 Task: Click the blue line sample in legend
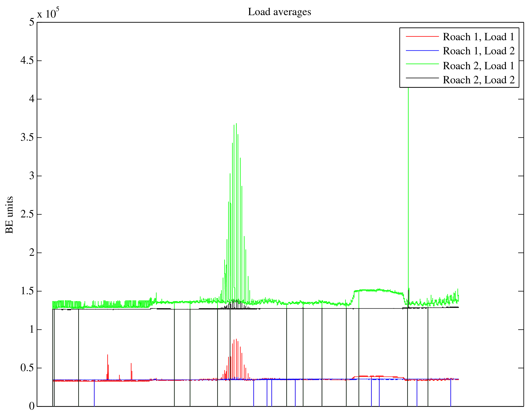pyautogui.click(x=422, y=50)
